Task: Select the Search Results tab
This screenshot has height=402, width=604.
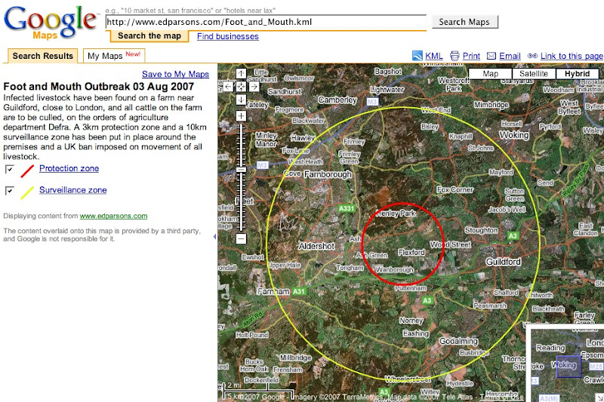Action: (43, 56)
